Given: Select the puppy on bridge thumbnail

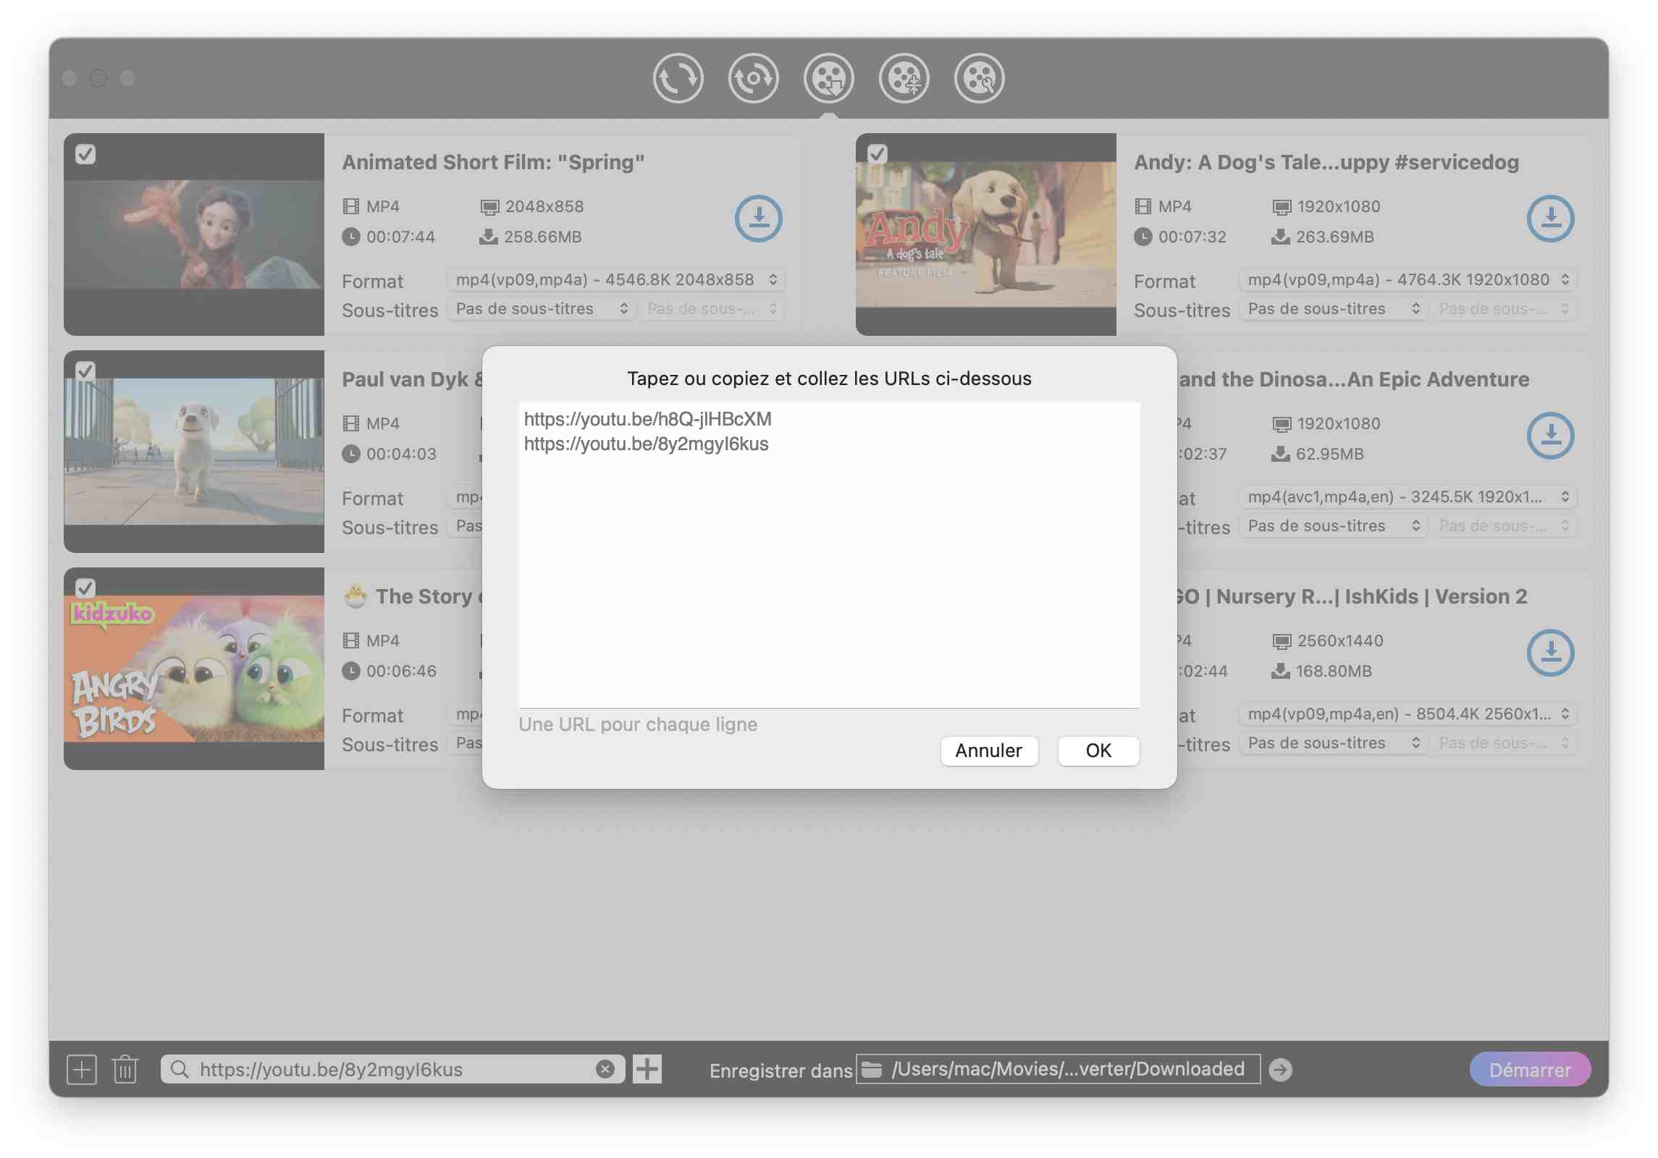Looking at the screenshot, I should (194, 452).
